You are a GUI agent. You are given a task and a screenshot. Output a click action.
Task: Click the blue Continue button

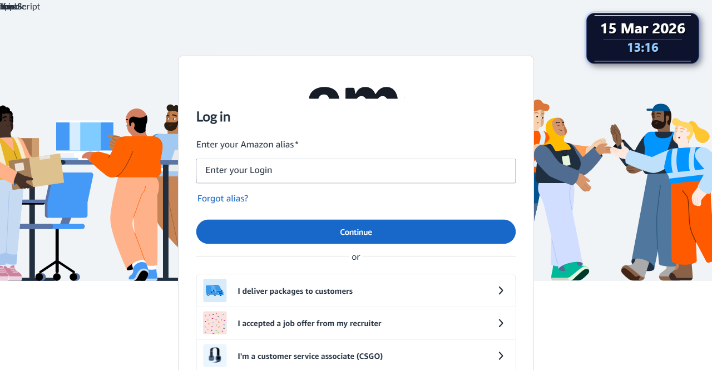356,232
